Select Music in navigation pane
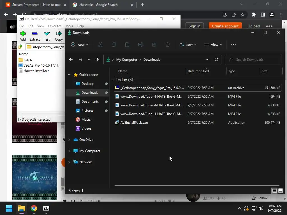Viewport: 287px width, 215px height. click(86, 119)
